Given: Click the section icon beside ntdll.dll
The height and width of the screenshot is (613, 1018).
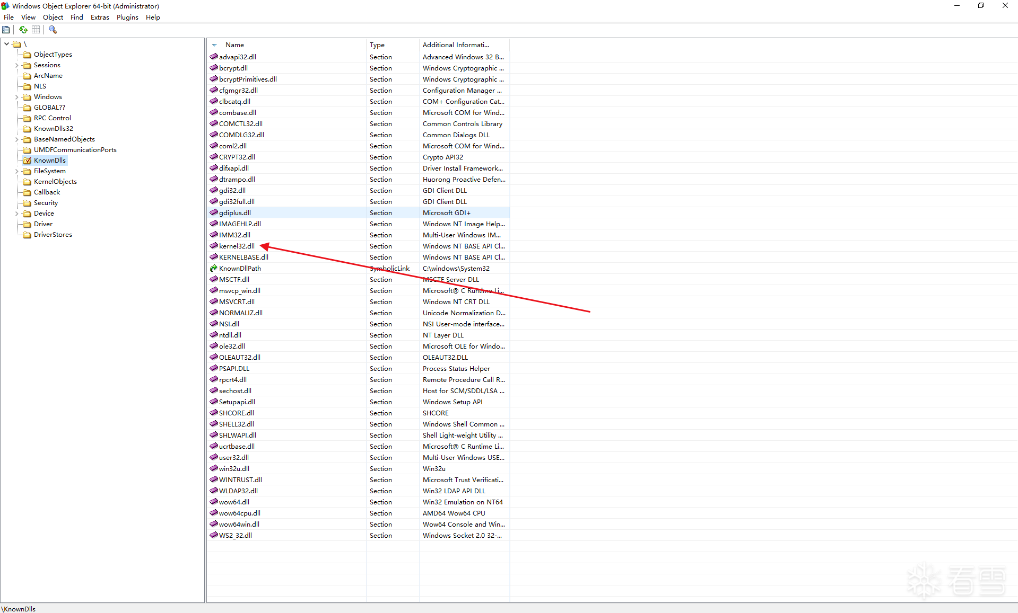Looking at the screenshot, I should coord(214,335).
